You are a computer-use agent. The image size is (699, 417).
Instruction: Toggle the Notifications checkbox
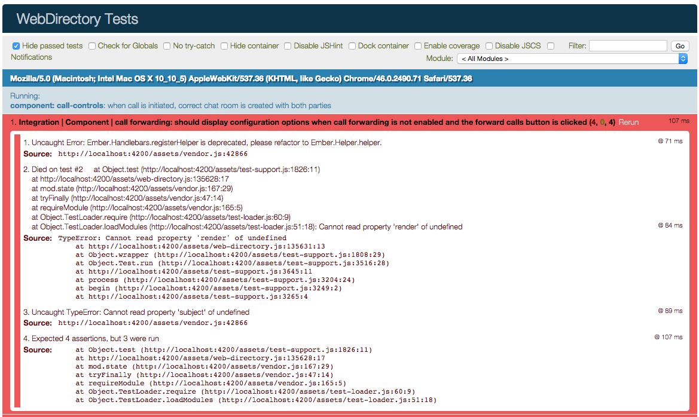pyautogui.click(x=551, y=46)
